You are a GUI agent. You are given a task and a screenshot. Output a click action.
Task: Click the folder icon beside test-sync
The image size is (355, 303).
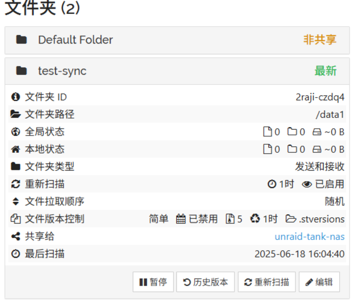pos(21,71)
